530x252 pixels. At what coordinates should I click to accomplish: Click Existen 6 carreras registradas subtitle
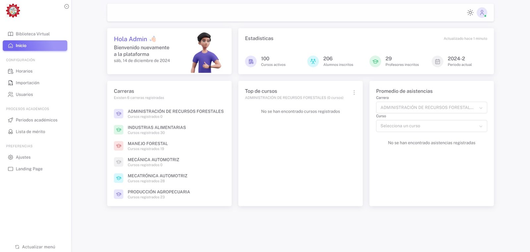139,98
